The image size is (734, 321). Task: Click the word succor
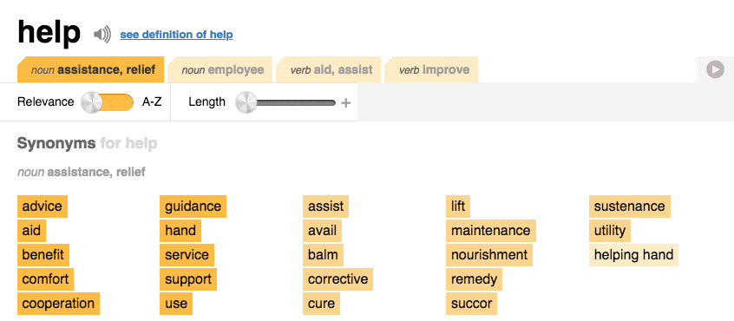[x=471, y=304]
